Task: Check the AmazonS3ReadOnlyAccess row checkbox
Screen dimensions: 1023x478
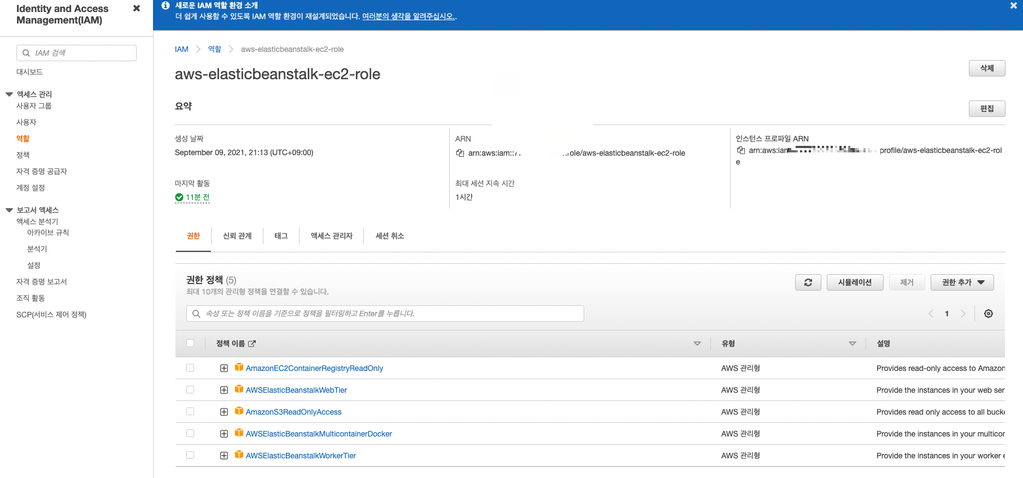Action: click(x=190, y=411)
